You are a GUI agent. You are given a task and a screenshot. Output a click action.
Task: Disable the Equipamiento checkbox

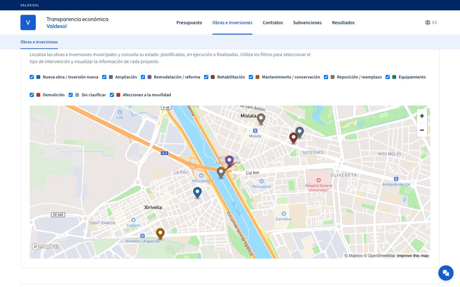(x=387, y=77)
